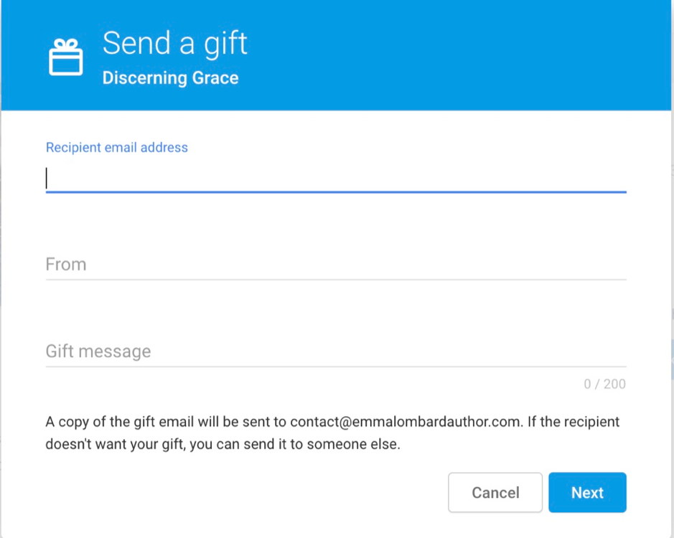Click the gray underline beneath From
The image size is (674, 538).
click(336, 279)
